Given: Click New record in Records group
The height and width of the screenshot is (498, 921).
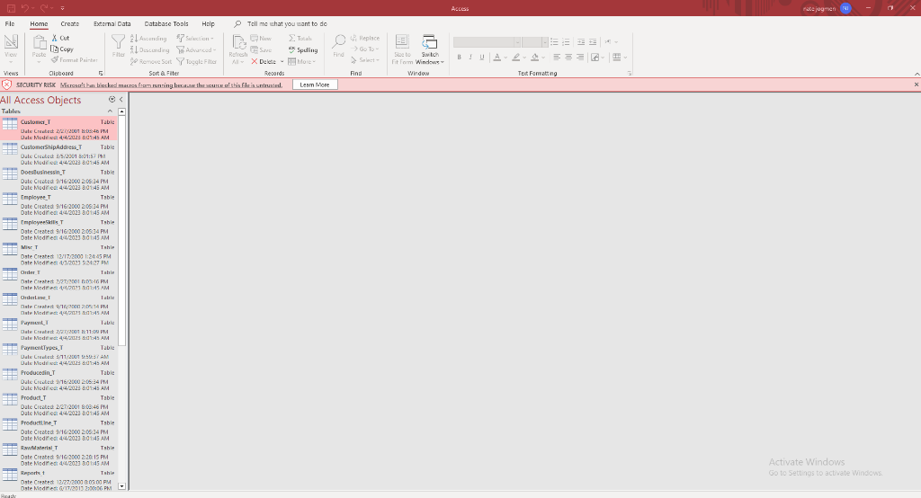Looking at the screenshot, I should pyautogui.click(x=261, y=38).
